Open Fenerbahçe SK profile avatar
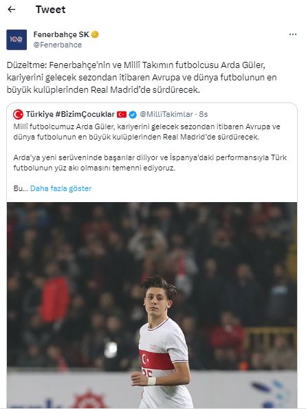The image size is (306, 409). tap(17, 40)
